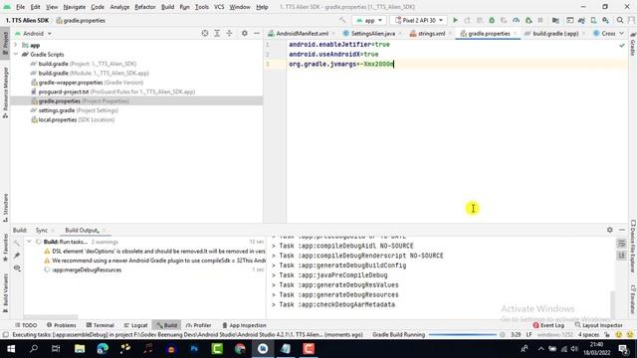637x358 pixels.
Task: Open Photoshop from the taskbar
Action: click(194, 349)
